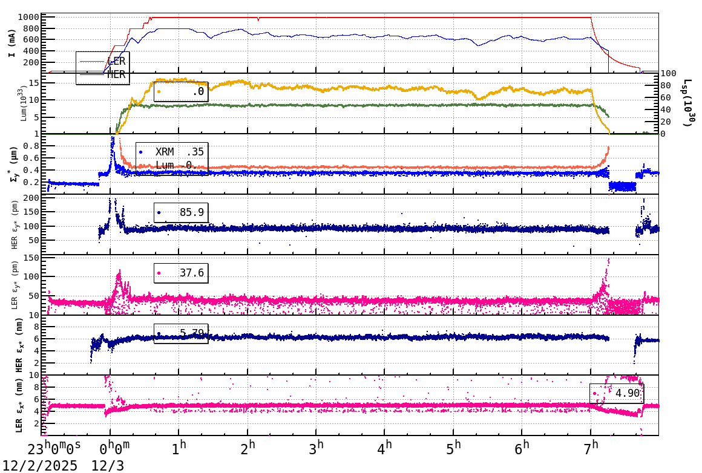Click the '10' tick on LER εx* axis

(x=34, y=375)
